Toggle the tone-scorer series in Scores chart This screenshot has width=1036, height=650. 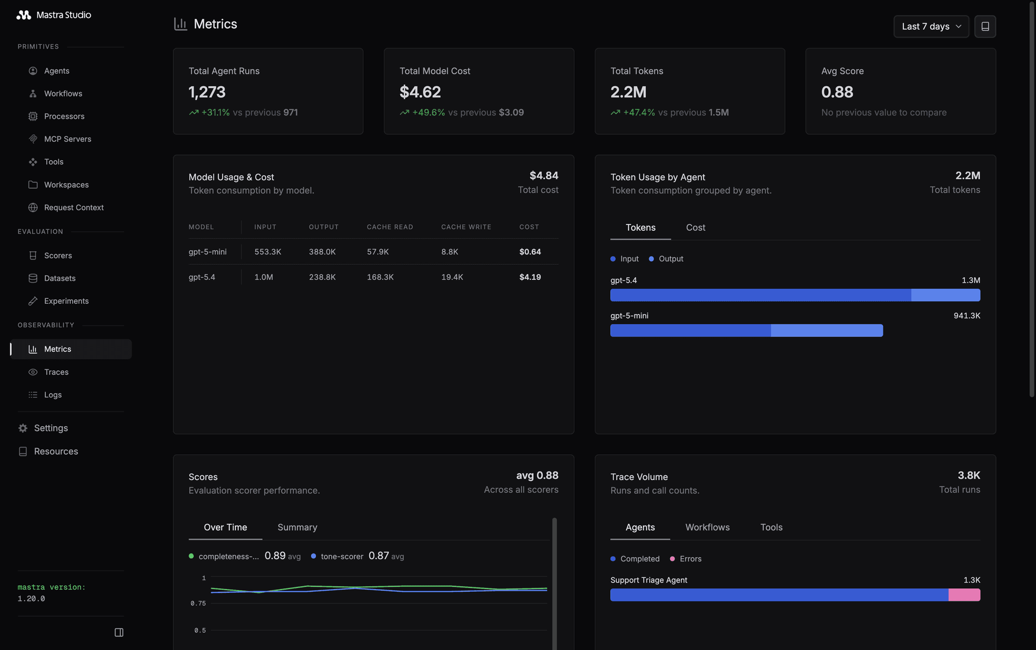pos(337,556)
